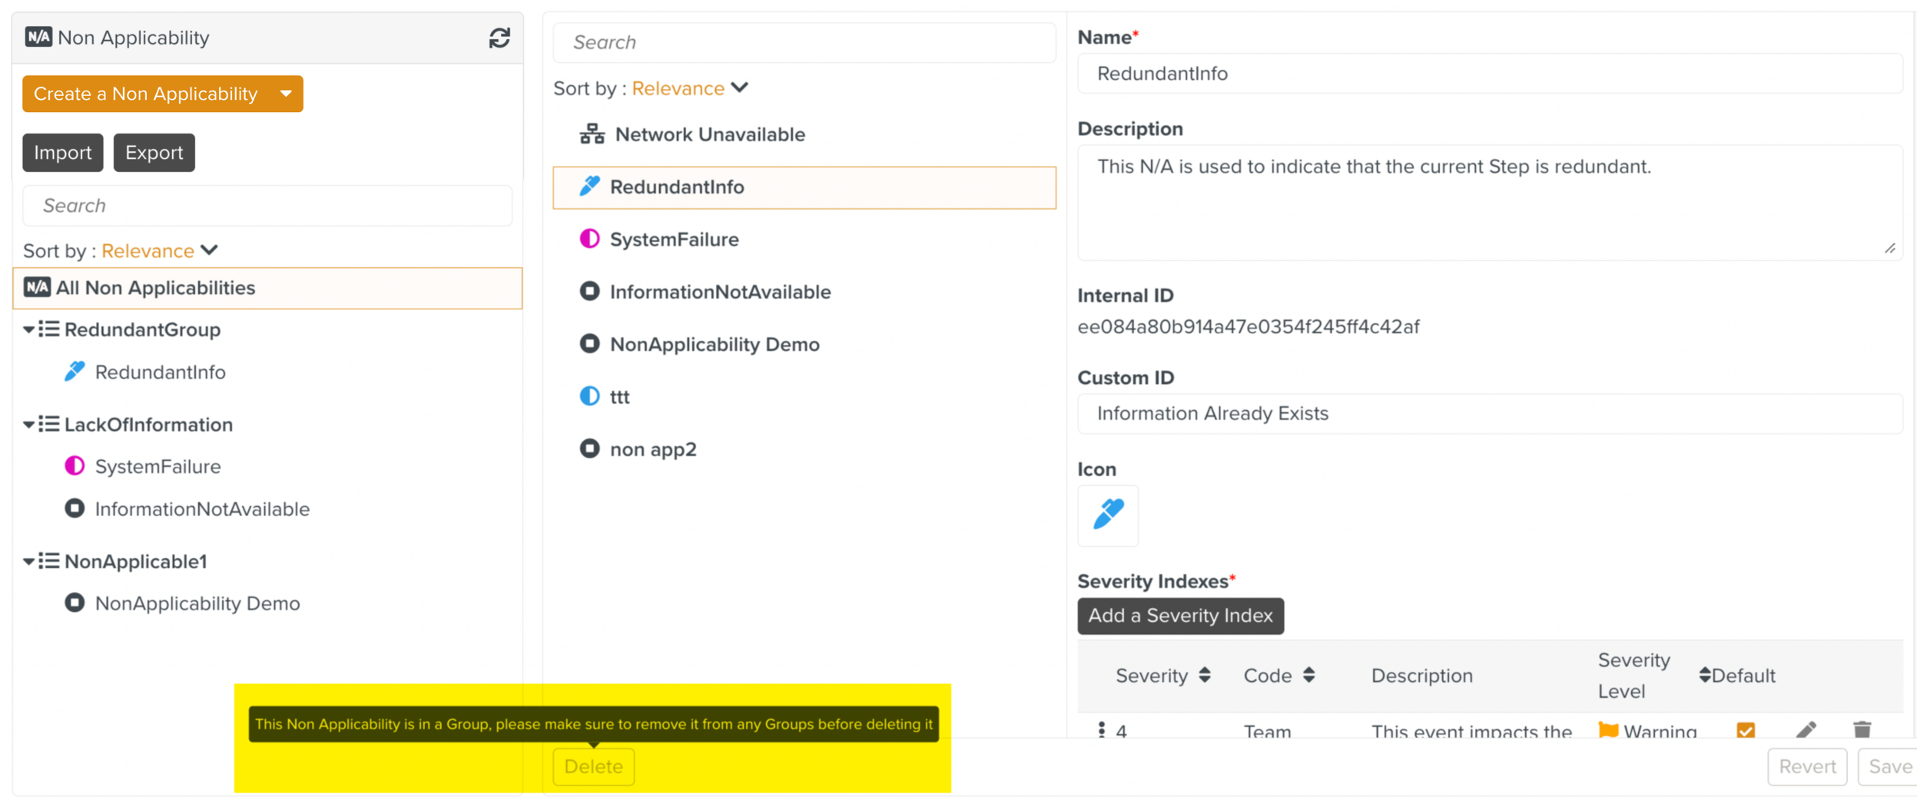
Task: Click the Export button
Action: coord(154,153)
